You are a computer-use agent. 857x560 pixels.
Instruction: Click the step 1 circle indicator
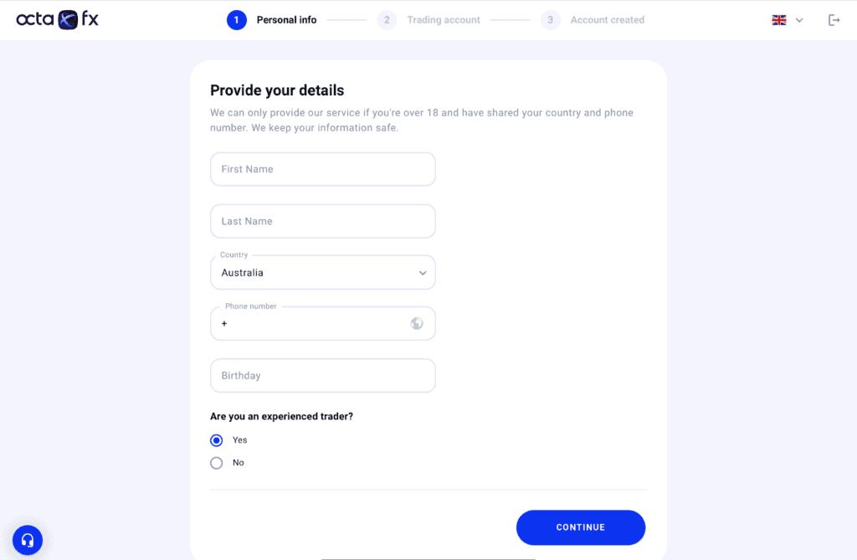(x=236, y=20)
